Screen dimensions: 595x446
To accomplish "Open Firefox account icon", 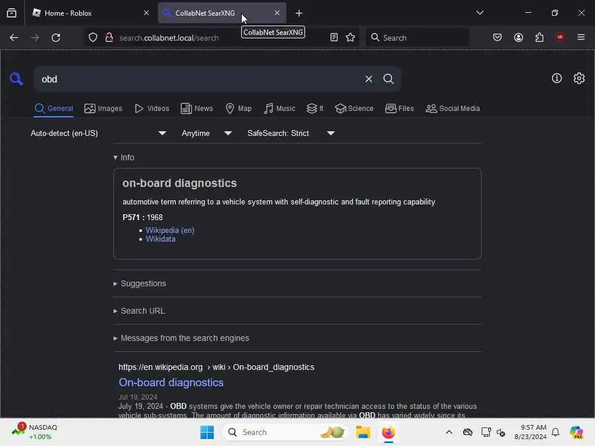I will tap(518, 37).
